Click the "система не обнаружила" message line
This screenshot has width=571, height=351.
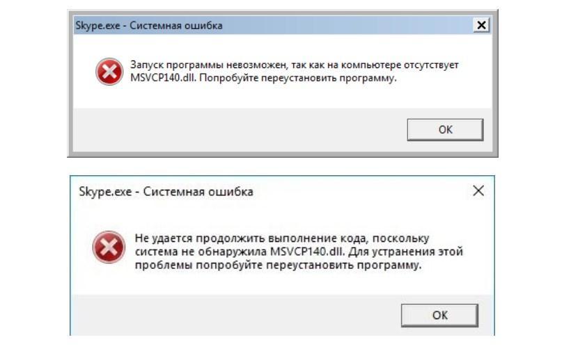click(299, 252)
